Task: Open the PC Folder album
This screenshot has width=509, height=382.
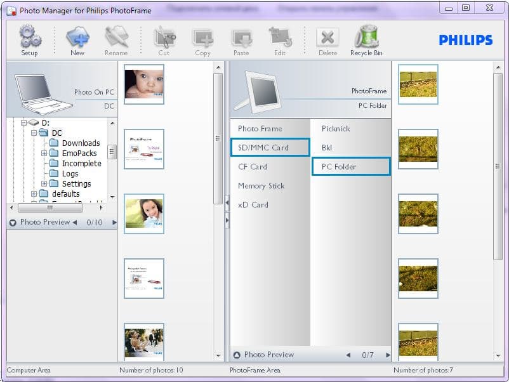Action: click(x=351, y=166)
